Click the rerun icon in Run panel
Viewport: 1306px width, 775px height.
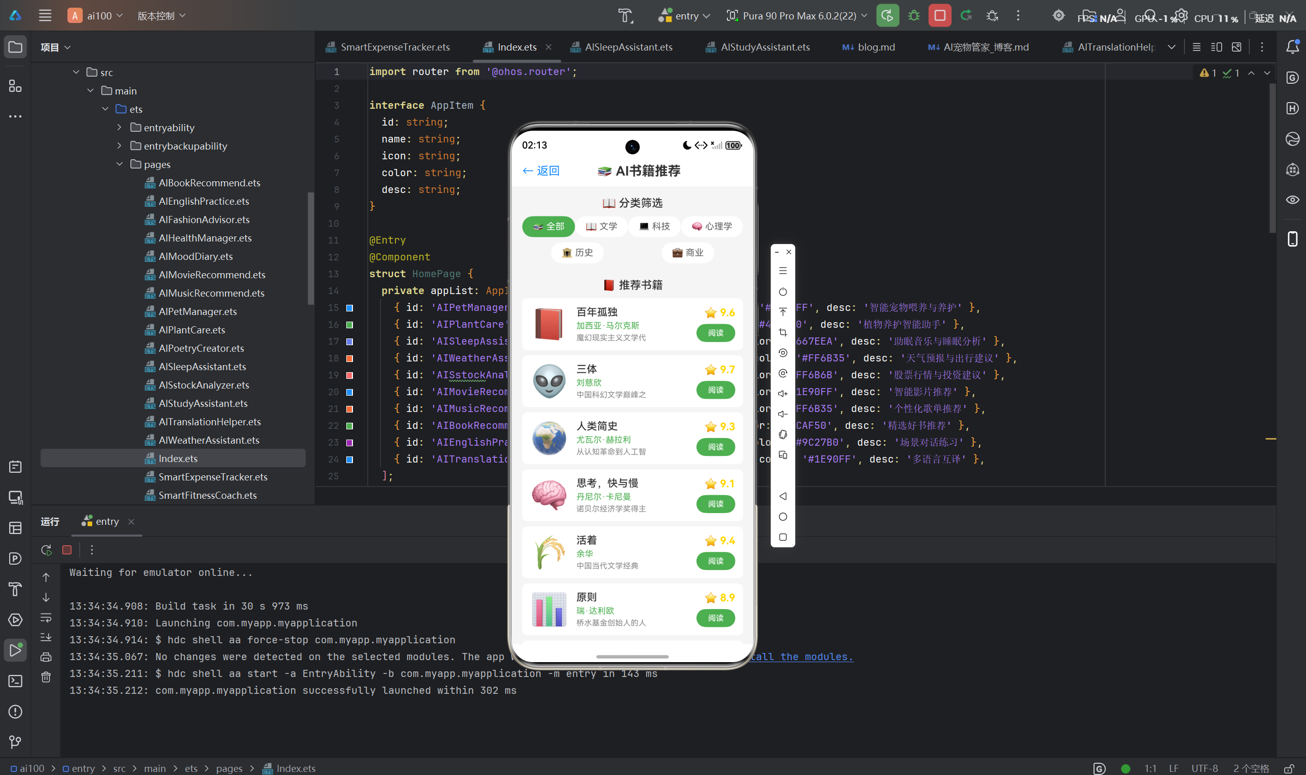click(46, 550)
